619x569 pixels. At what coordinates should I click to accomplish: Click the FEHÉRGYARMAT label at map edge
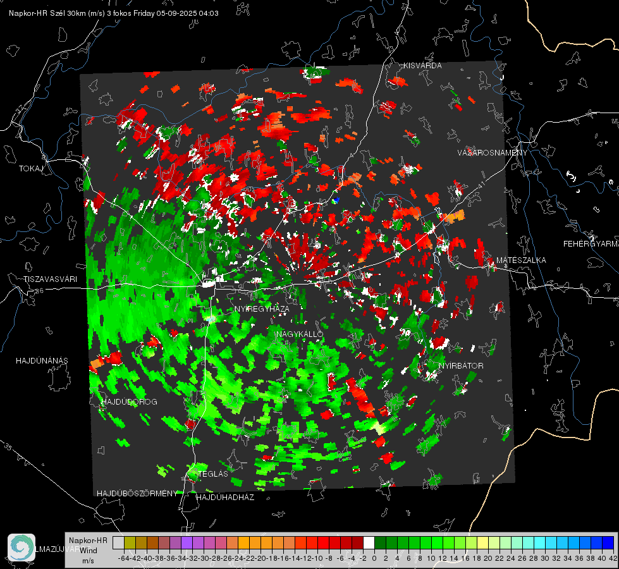tap(591, 244)
